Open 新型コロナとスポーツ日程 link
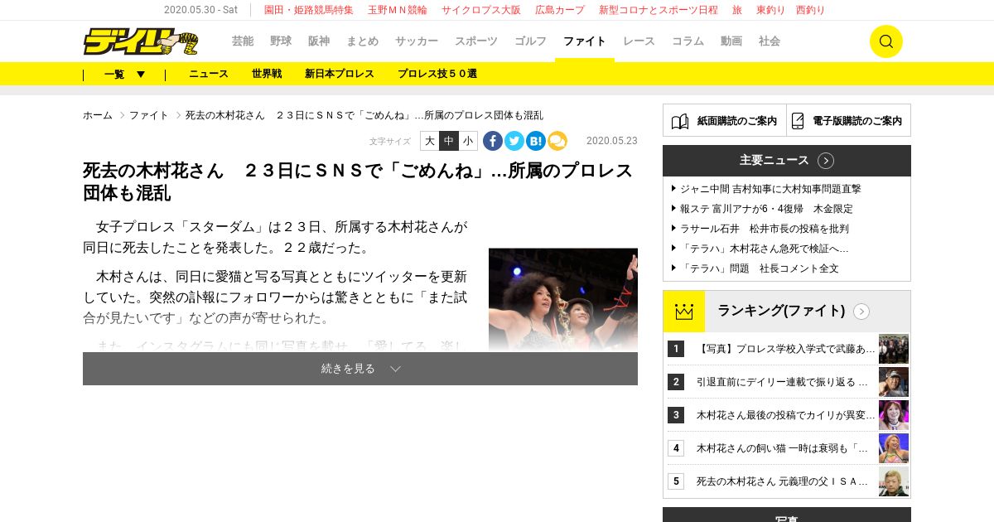The image size is (994, 522). tap(659, 10)
